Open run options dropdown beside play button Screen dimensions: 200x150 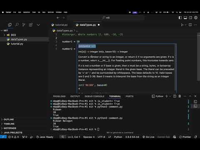(x=185, y=25)
